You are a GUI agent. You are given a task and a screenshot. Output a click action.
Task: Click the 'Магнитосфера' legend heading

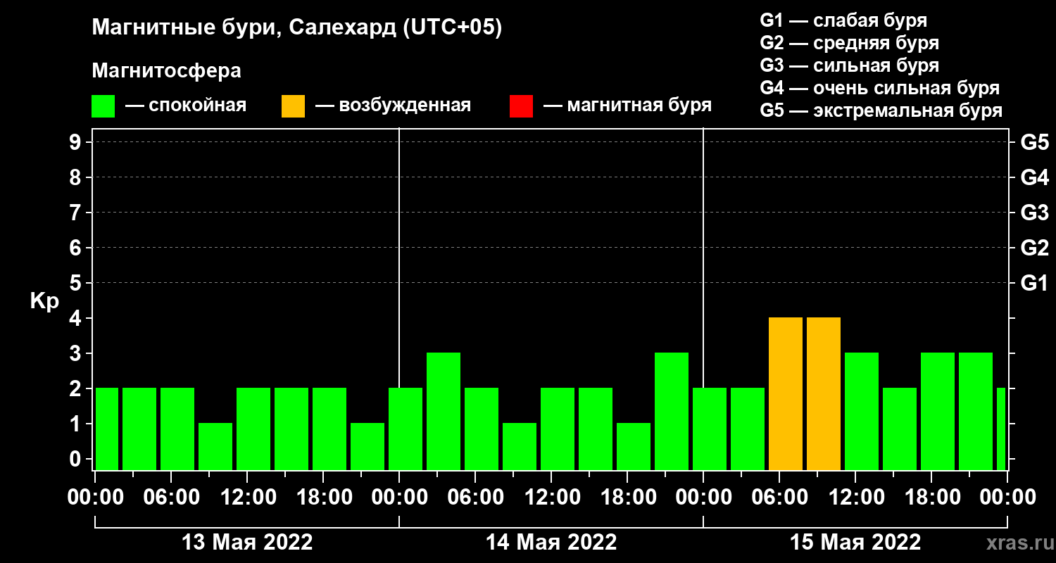167,71
